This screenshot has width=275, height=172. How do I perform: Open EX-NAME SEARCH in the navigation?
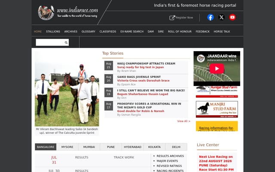132,31
